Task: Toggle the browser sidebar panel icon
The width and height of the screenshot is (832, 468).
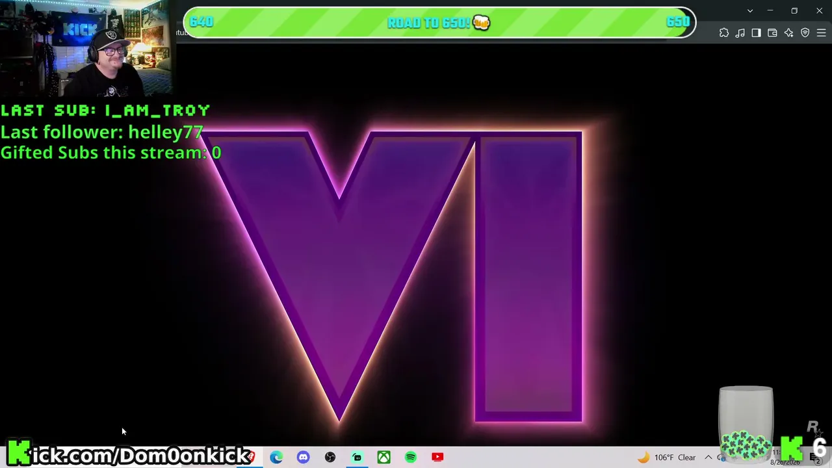Action: (756, 33)
